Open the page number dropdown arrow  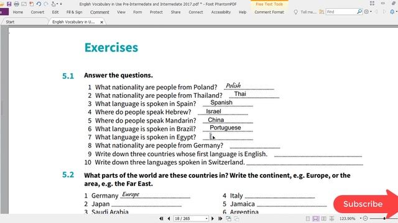(x=206, y=219)
